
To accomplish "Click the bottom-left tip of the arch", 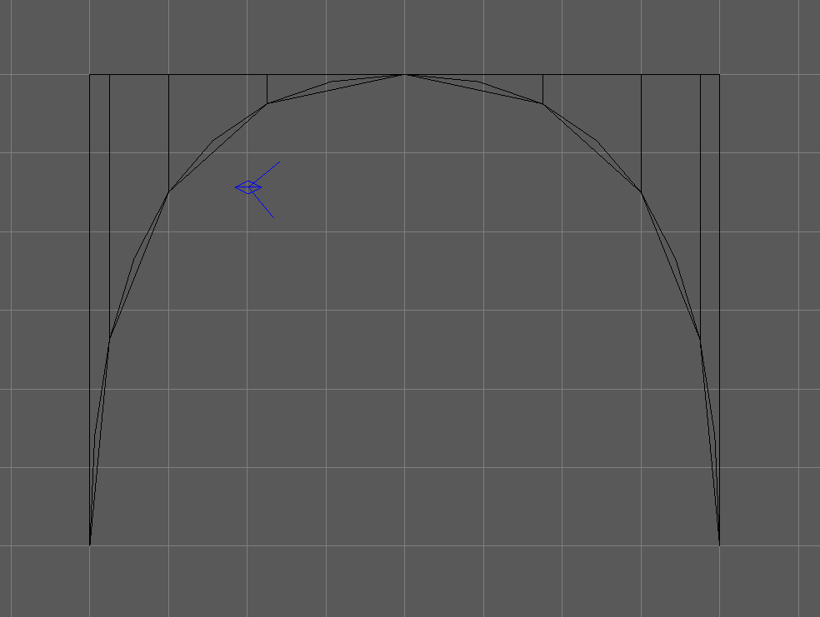I will pos(90,545).
